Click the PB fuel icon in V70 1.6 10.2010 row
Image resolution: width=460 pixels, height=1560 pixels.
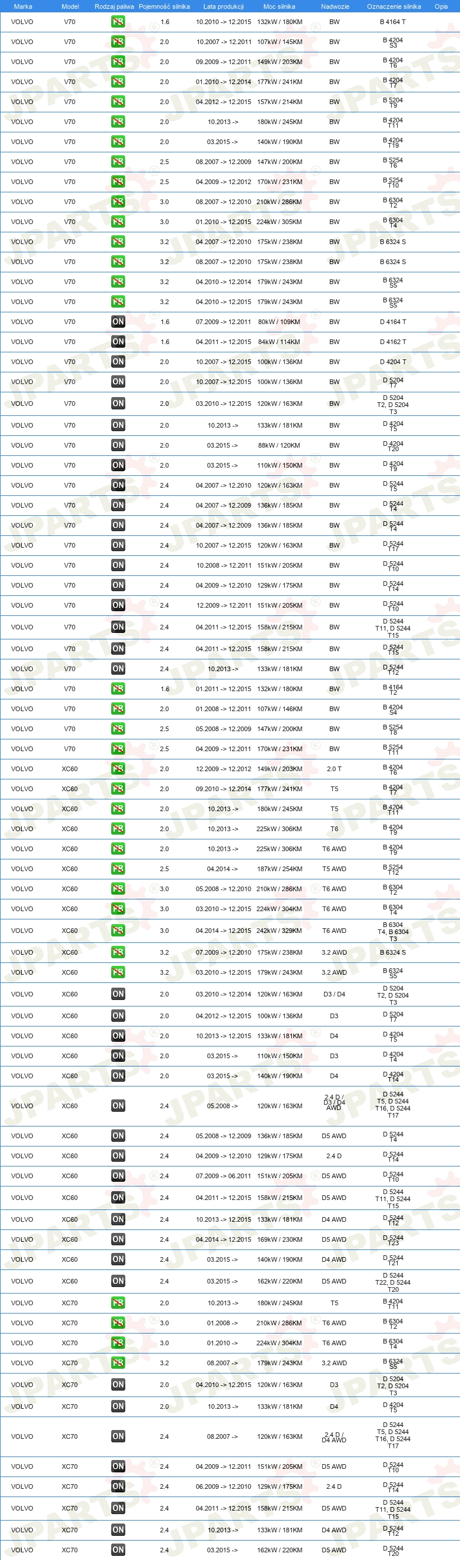coord(118,22)
